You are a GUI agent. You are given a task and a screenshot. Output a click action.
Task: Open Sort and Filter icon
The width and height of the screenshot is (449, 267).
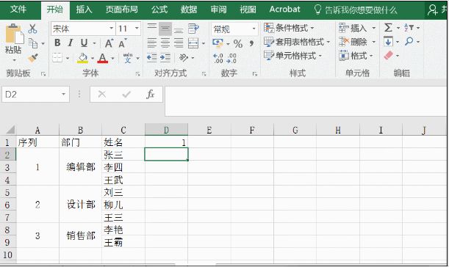[409, 28]
